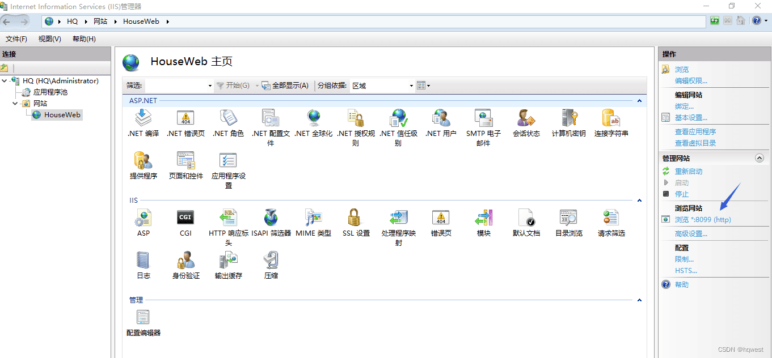
Task: Open the view mode dropdown button
Action: 423,86
